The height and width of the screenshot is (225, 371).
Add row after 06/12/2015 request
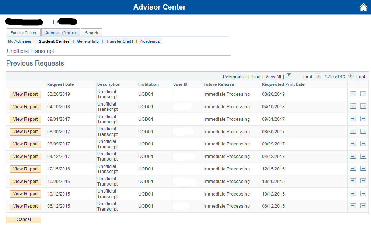pos(353,206)
